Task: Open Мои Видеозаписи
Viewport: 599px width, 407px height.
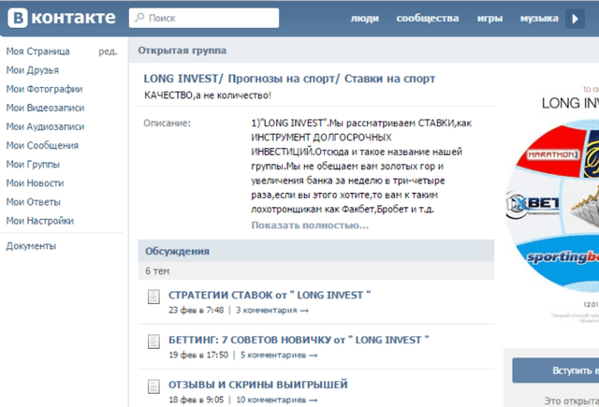Action: click(x=45, y=108)
